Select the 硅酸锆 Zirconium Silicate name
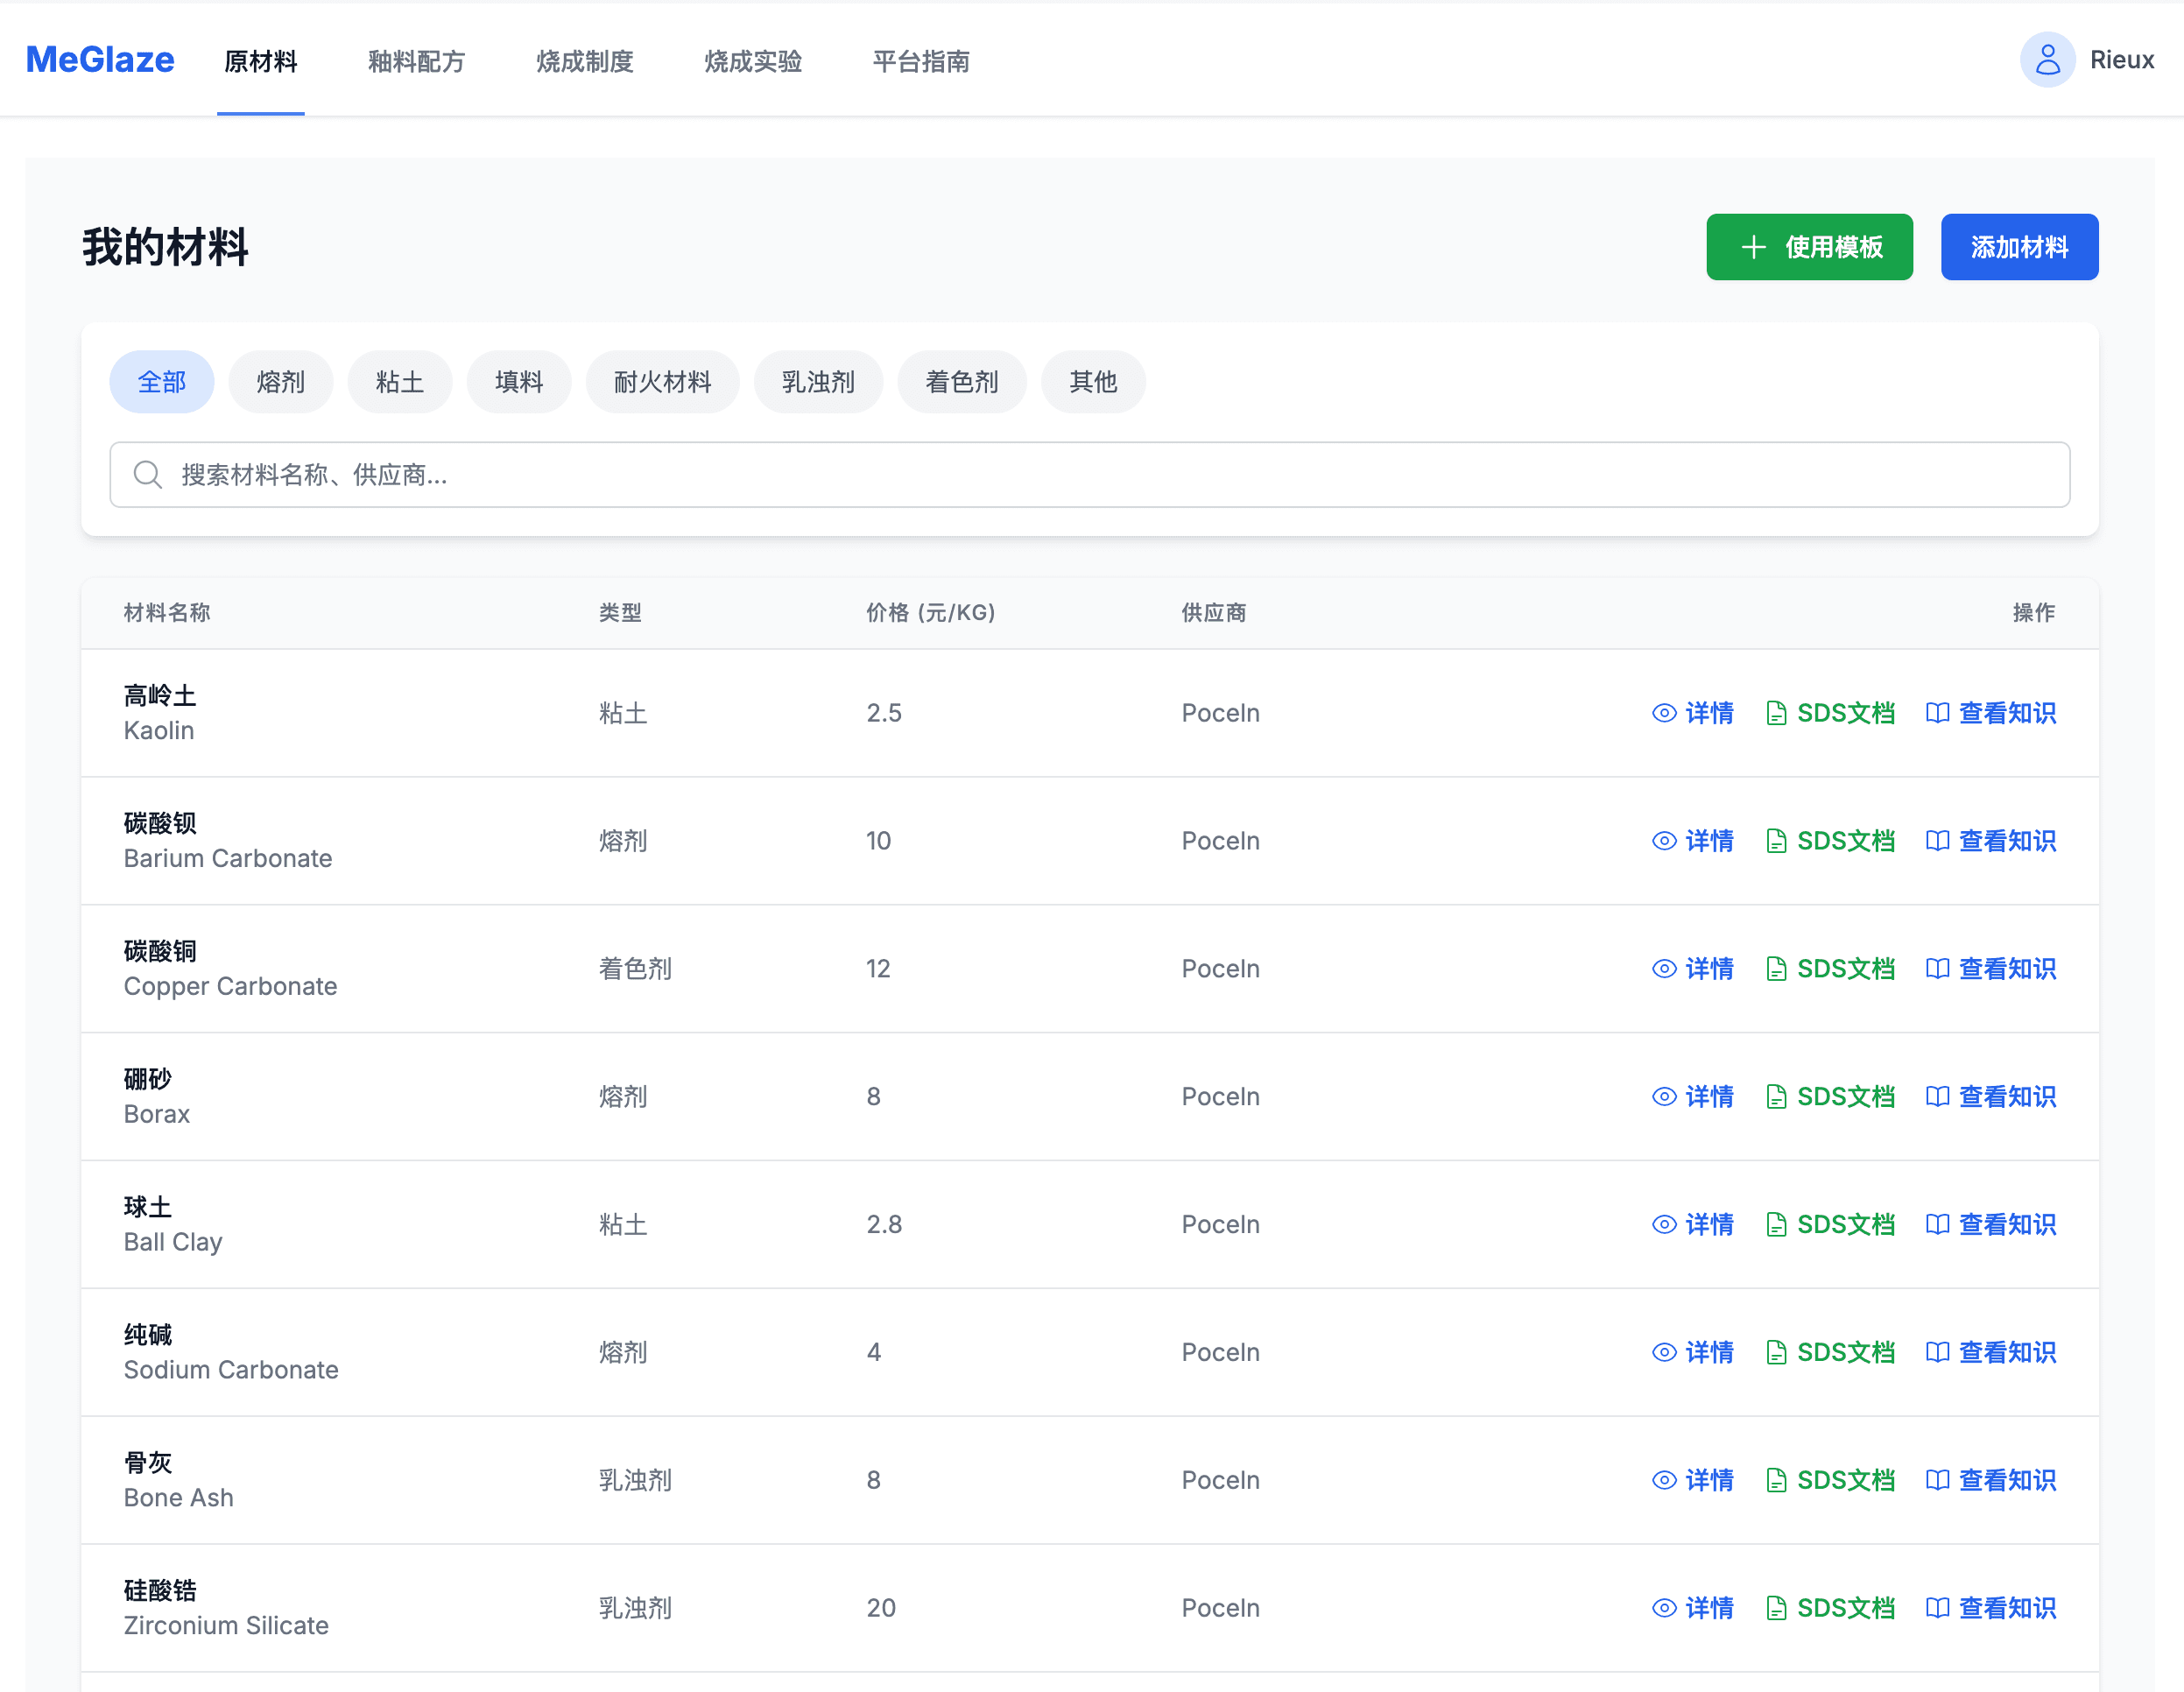 pyautogui.click(x=226, y=1609)
